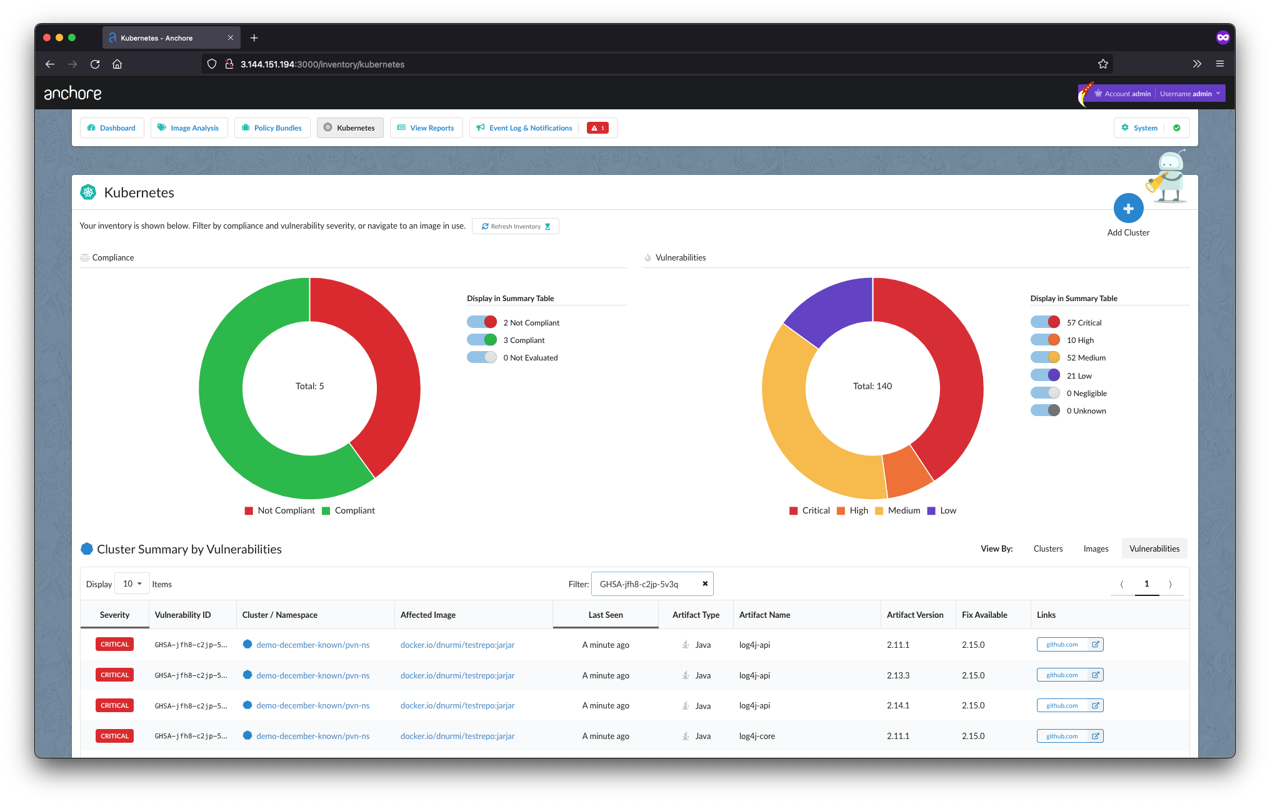Go to browser home icon

[x=117, y=64]
